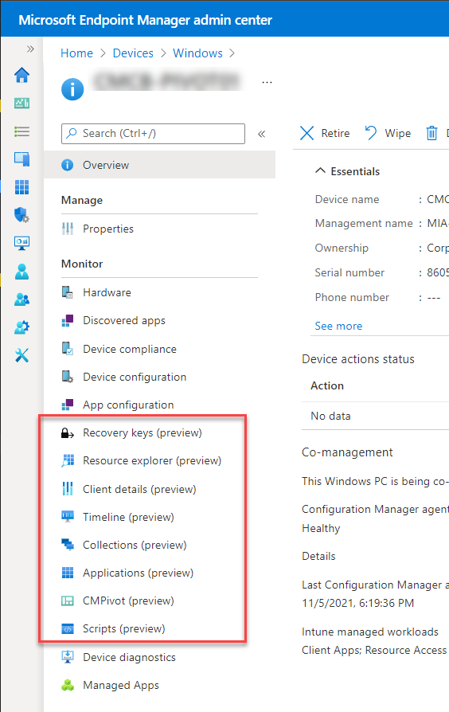Click the Management name label
The height and width of the screenshot is (712, 449).
(364, 224)
